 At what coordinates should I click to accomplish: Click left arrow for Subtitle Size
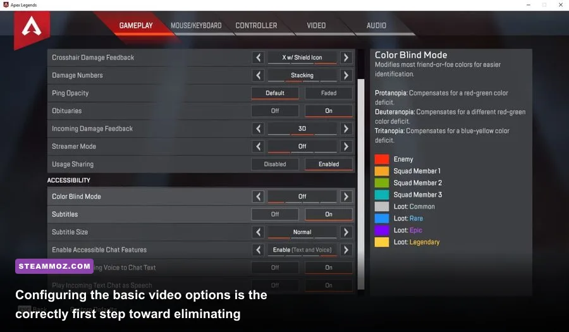[258, 232]
